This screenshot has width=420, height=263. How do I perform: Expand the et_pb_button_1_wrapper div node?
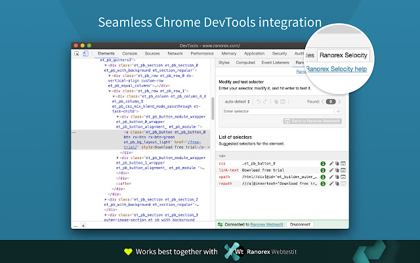pyautogui.click(x=117, y=158)
